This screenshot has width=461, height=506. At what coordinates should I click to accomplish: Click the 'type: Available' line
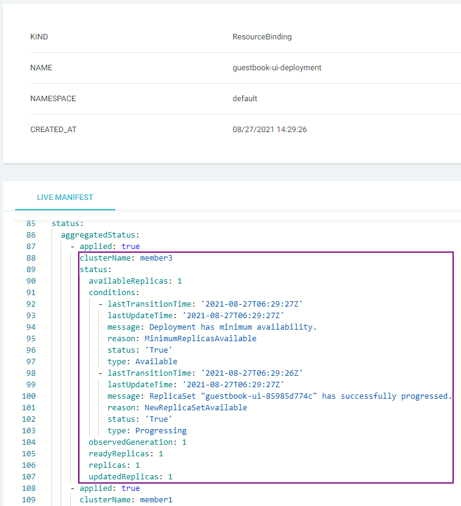[142, 362]
